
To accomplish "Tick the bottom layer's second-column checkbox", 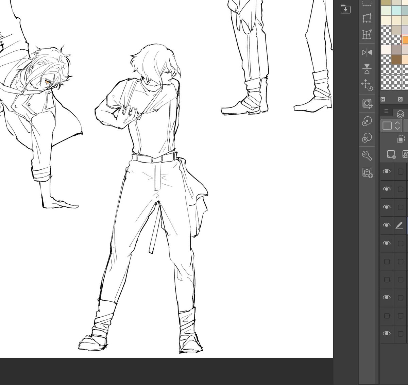I will [x=401, y=334].
